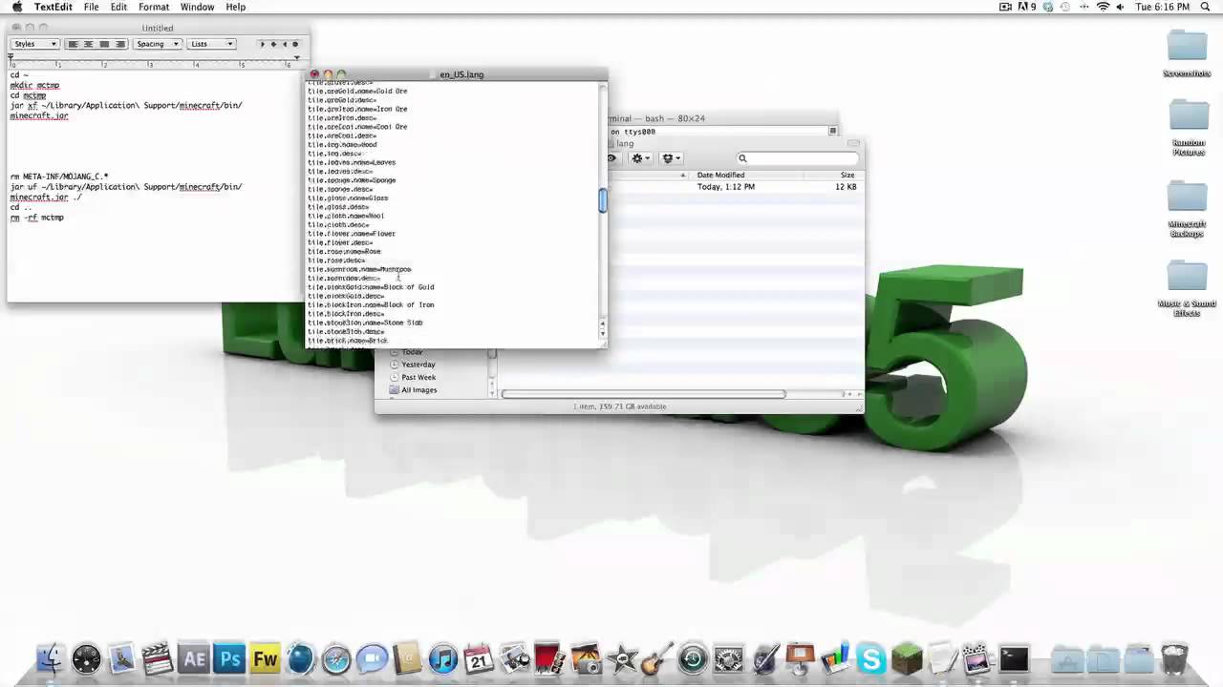Open Terminal from the dock
Image resolution: width=1223 pixels, height=687 pixels.
[x=1014, y=659]
